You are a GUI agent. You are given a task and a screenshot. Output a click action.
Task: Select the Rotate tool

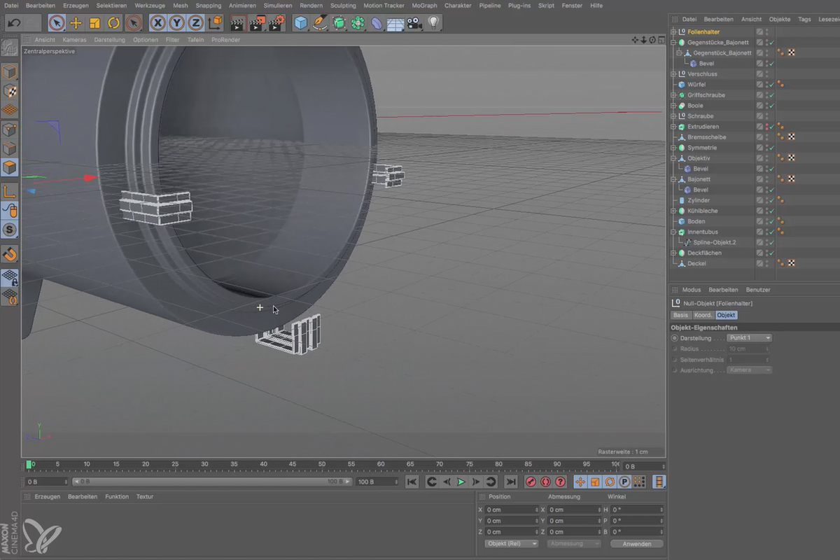(x=113, y=23)
